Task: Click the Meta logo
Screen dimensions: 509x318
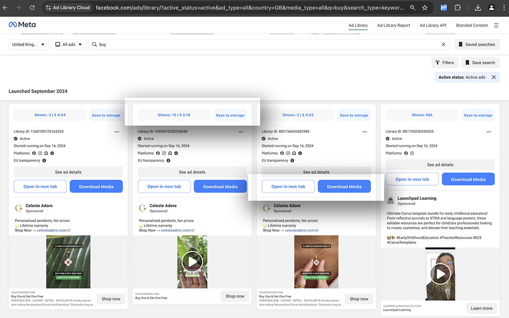Action: pyautogui.click(x=22, y=25)
